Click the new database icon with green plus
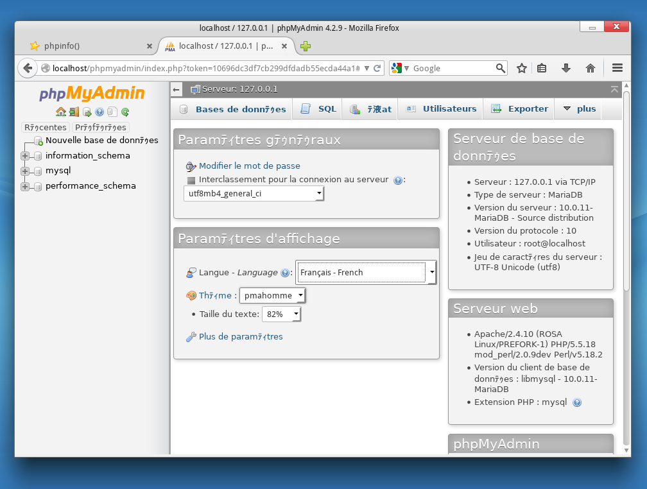 tap(39, 141)
